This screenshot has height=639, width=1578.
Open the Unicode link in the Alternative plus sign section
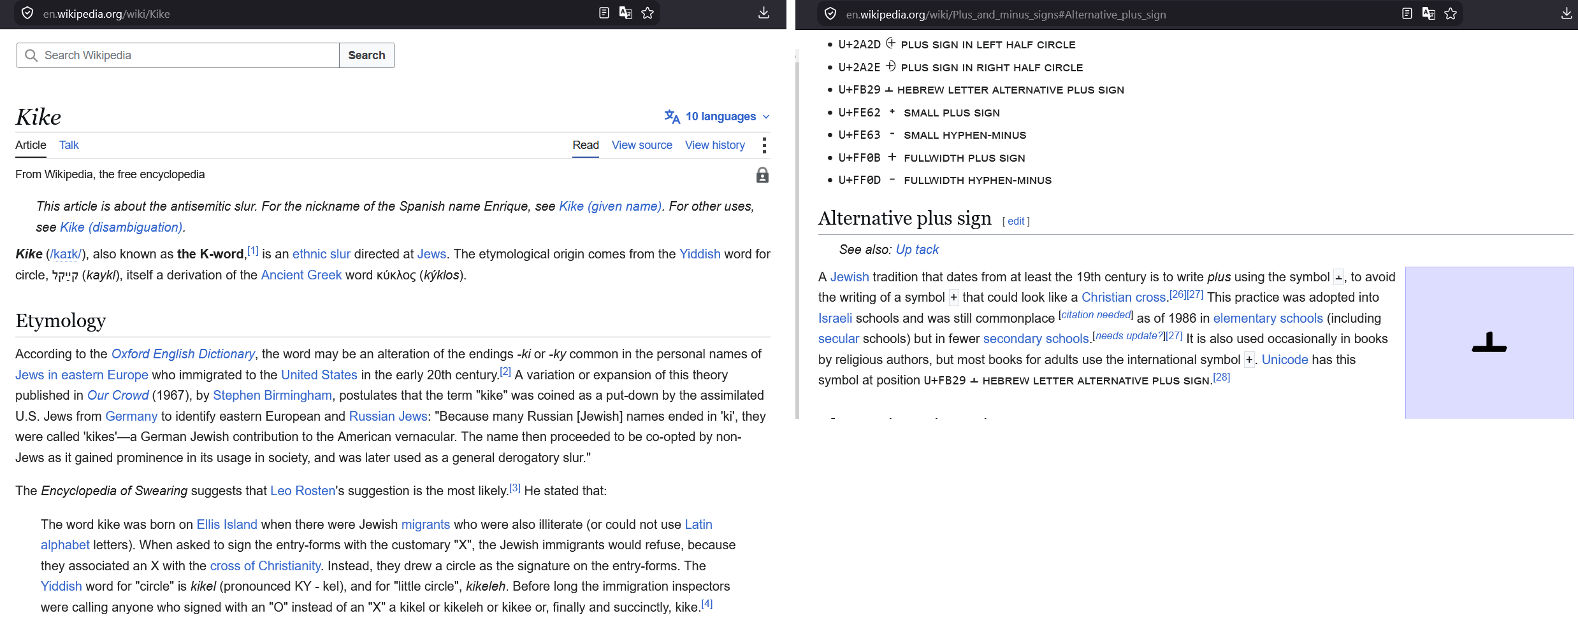1285,360
